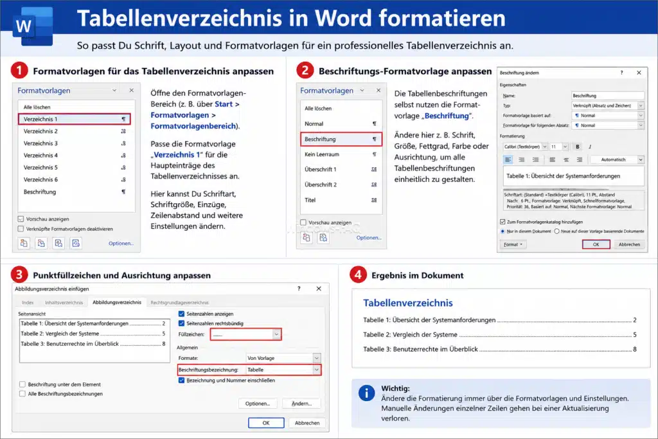Click OK in the Abbildungsverzeichnis einfügen dialog
Viewport: 658px width, 439px height.
tap(266, 423)
